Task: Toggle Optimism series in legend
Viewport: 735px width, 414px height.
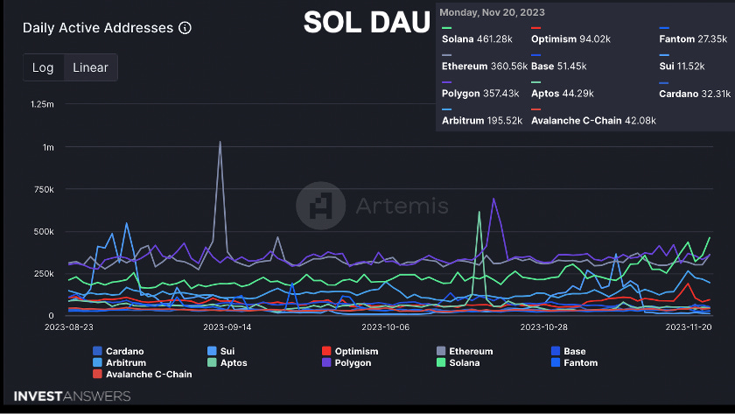Action: 350,351
